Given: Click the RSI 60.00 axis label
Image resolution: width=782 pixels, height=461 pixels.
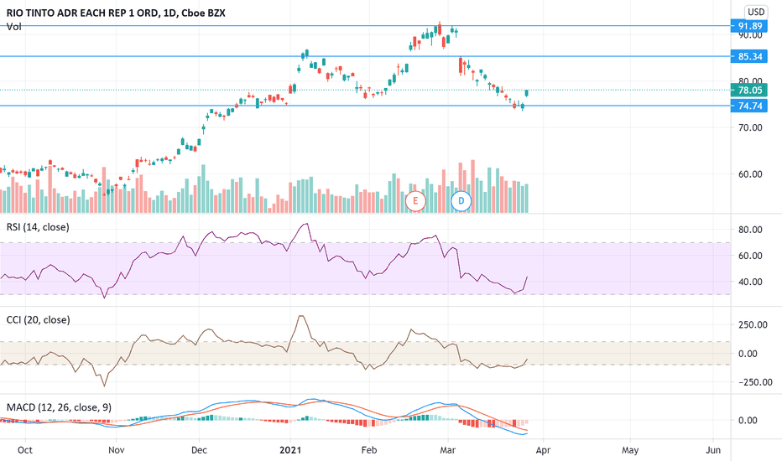Looking at the screenshot, I should [x=750, y=256].
